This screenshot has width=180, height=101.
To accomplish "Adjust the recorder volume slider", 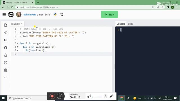I will pos(97,97).
